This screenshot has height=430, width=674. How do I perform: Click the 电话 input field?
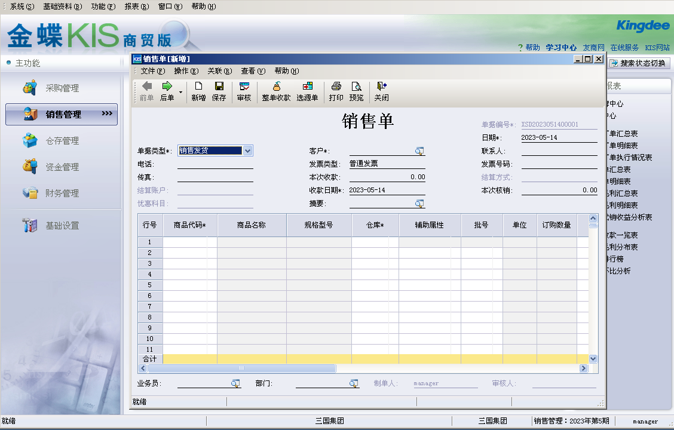(215, 164)
